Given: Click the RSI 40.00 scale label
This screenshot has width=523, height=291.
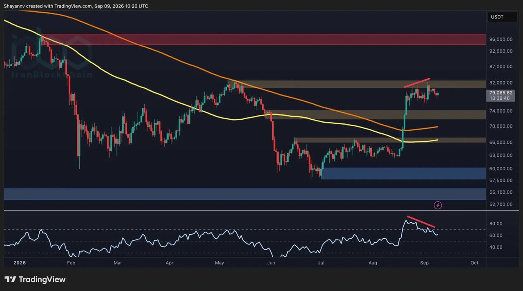Looking at the screenshot, I should pos(496,247).
